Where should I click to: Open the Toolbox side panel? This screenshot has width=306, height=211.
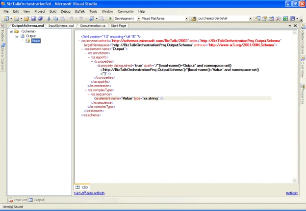pos(2,33)
